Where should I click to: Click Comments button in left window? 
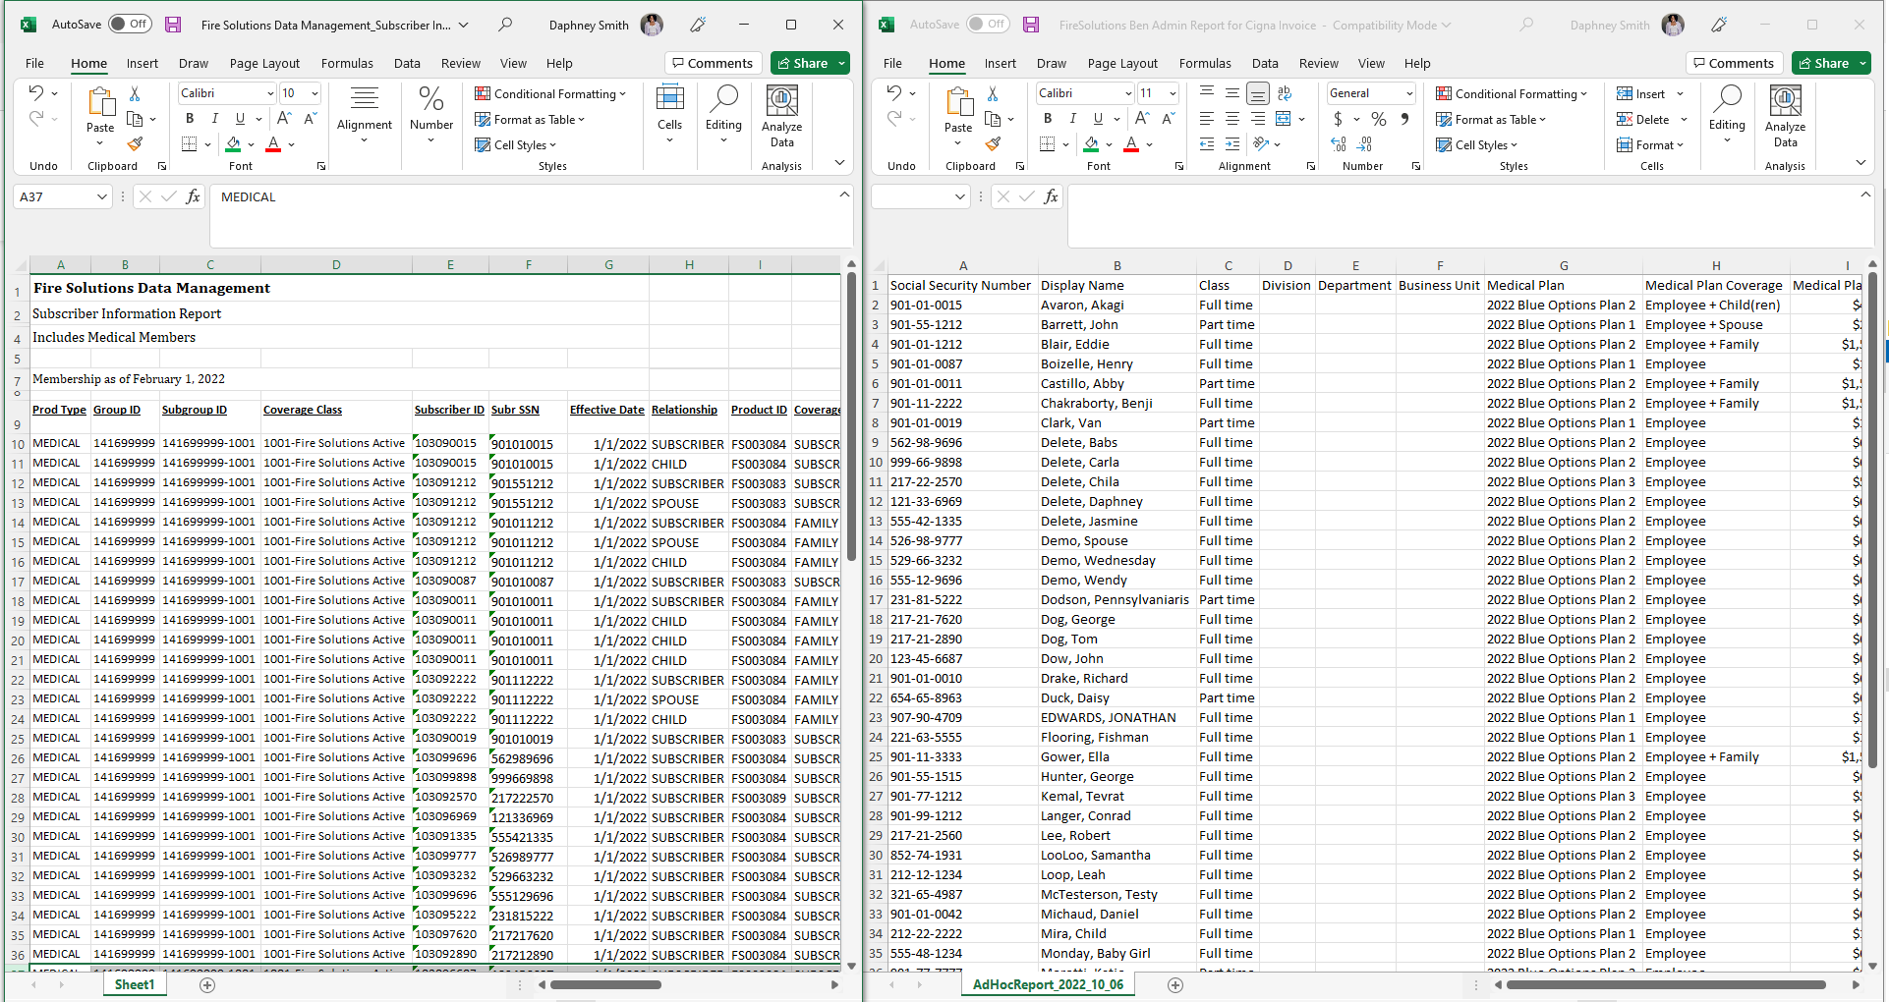pos(712,63)
